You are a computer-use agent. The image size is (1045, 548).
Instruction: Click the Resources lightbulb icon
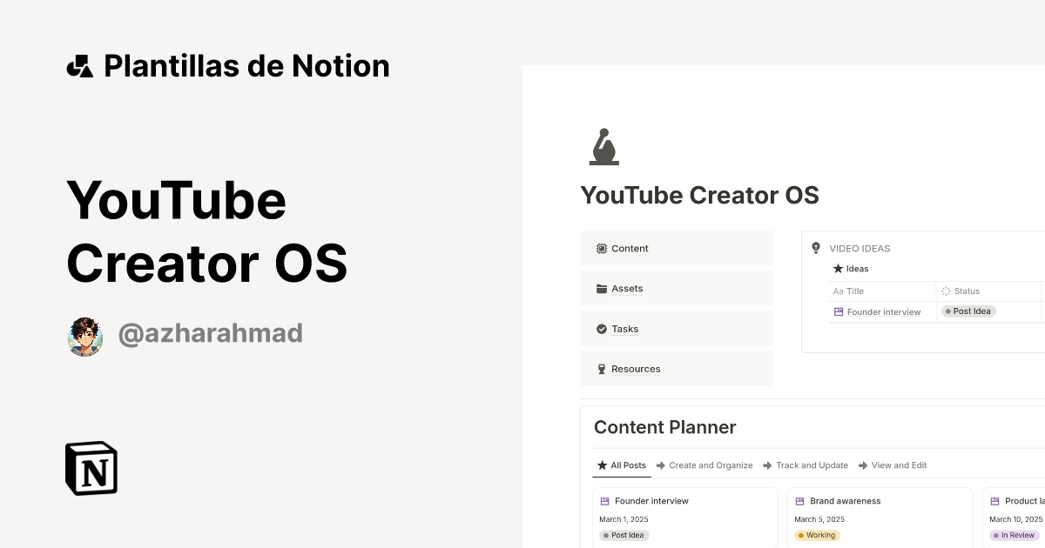(x=601, y=368)
